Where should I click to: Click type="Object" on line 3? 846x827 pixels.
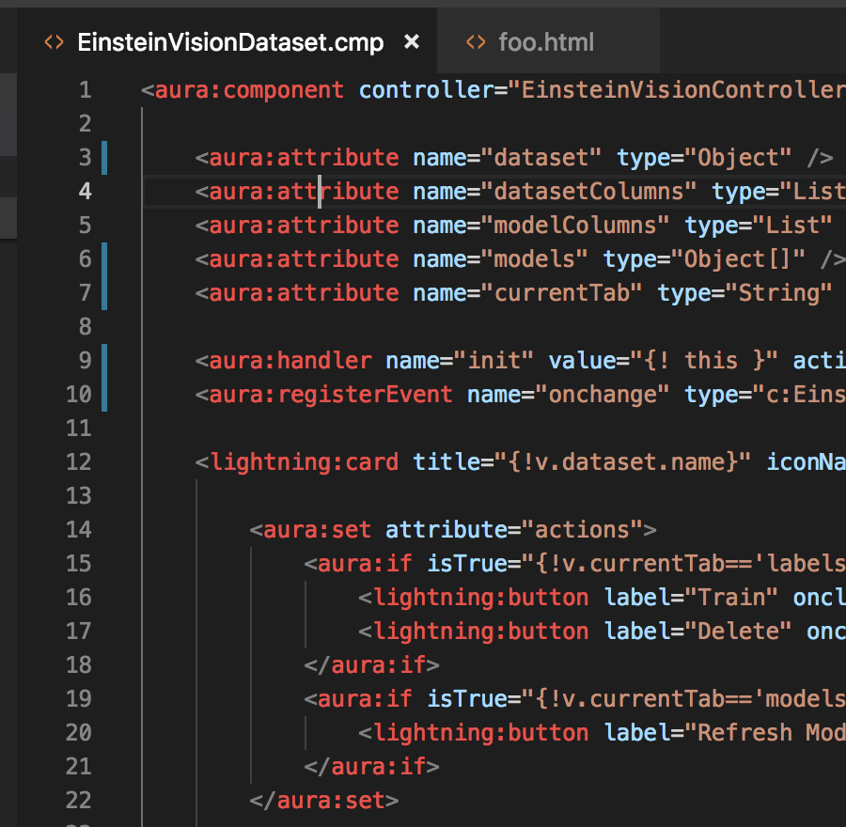tap(704, 157)
